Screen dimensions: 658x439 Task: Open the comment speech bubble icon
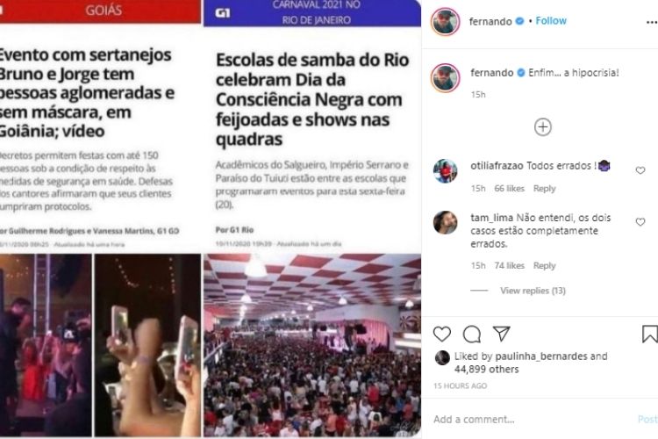click(472, 335)
